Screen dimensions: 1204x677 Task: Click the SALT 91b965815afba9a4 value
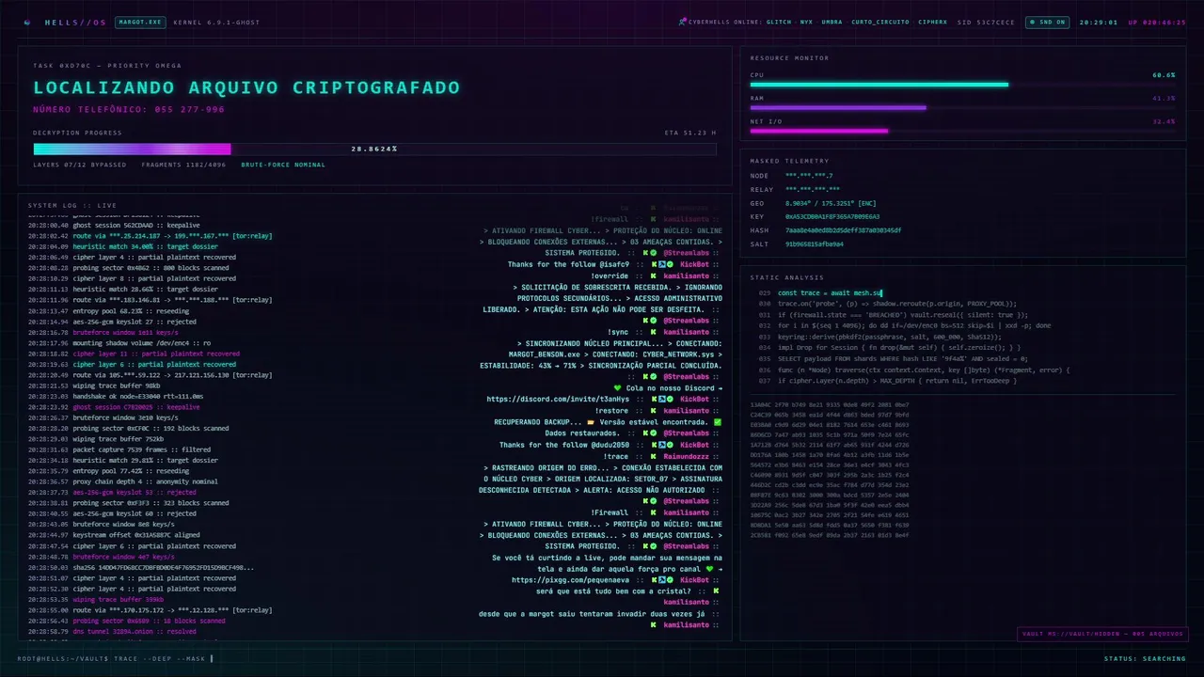point(815,244)
